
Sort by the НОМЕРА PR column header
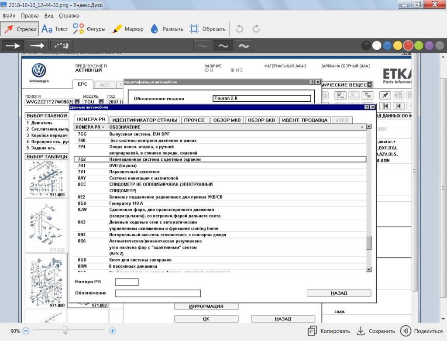91,127
